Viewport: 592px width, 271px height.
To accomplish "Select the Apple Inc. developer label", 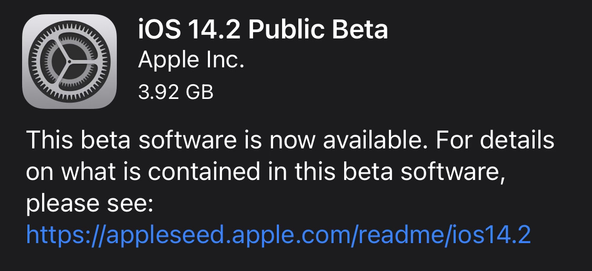I will [191, 61].
